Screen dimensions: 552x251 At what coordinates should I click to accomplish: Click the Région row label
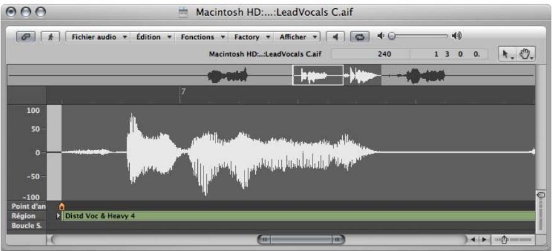[x=23, y=216]
